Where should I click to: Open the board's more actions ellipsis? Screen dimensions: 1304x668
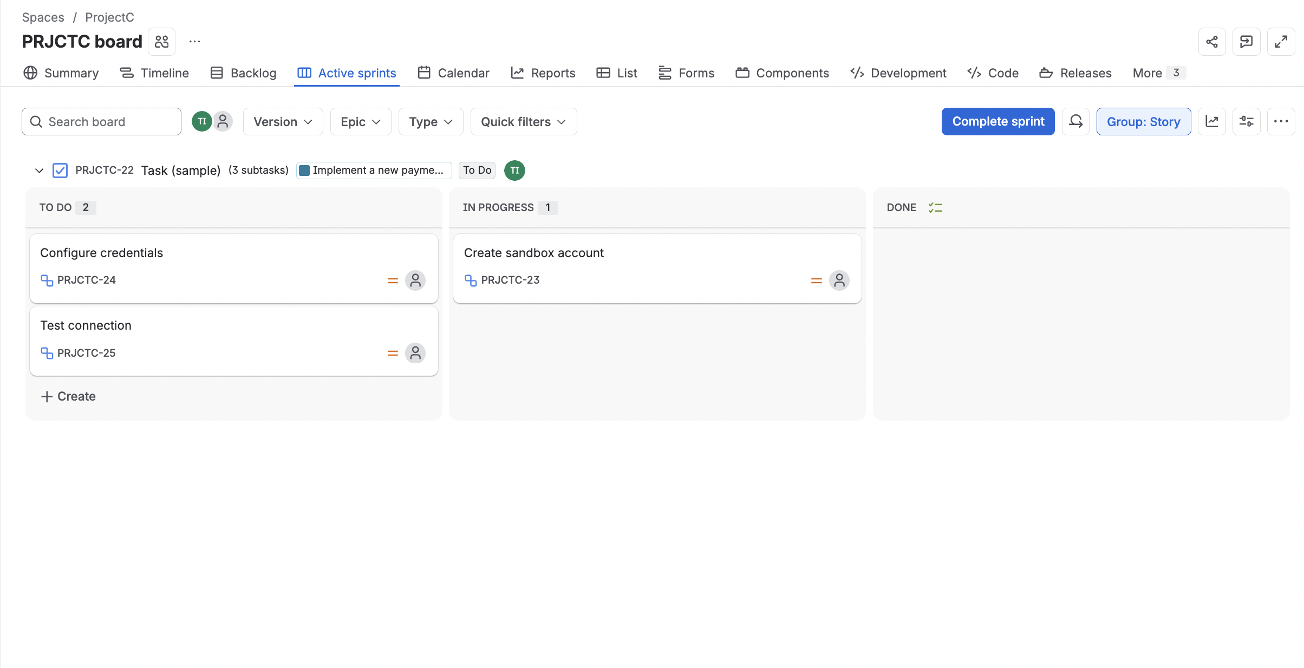coord(1281,121)
